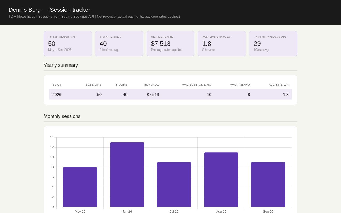Select the Net Revenue card
The width and height of the screenshot is (341, 213).
coord(170,44)
